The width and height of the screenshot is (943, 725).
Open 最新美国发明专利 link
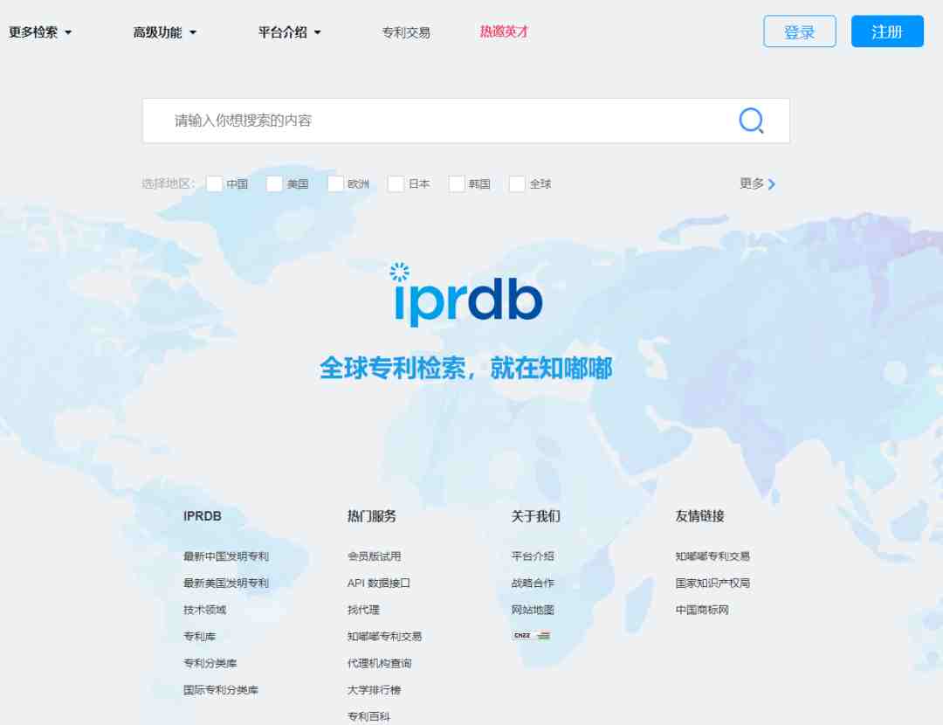tap(226, 583)
